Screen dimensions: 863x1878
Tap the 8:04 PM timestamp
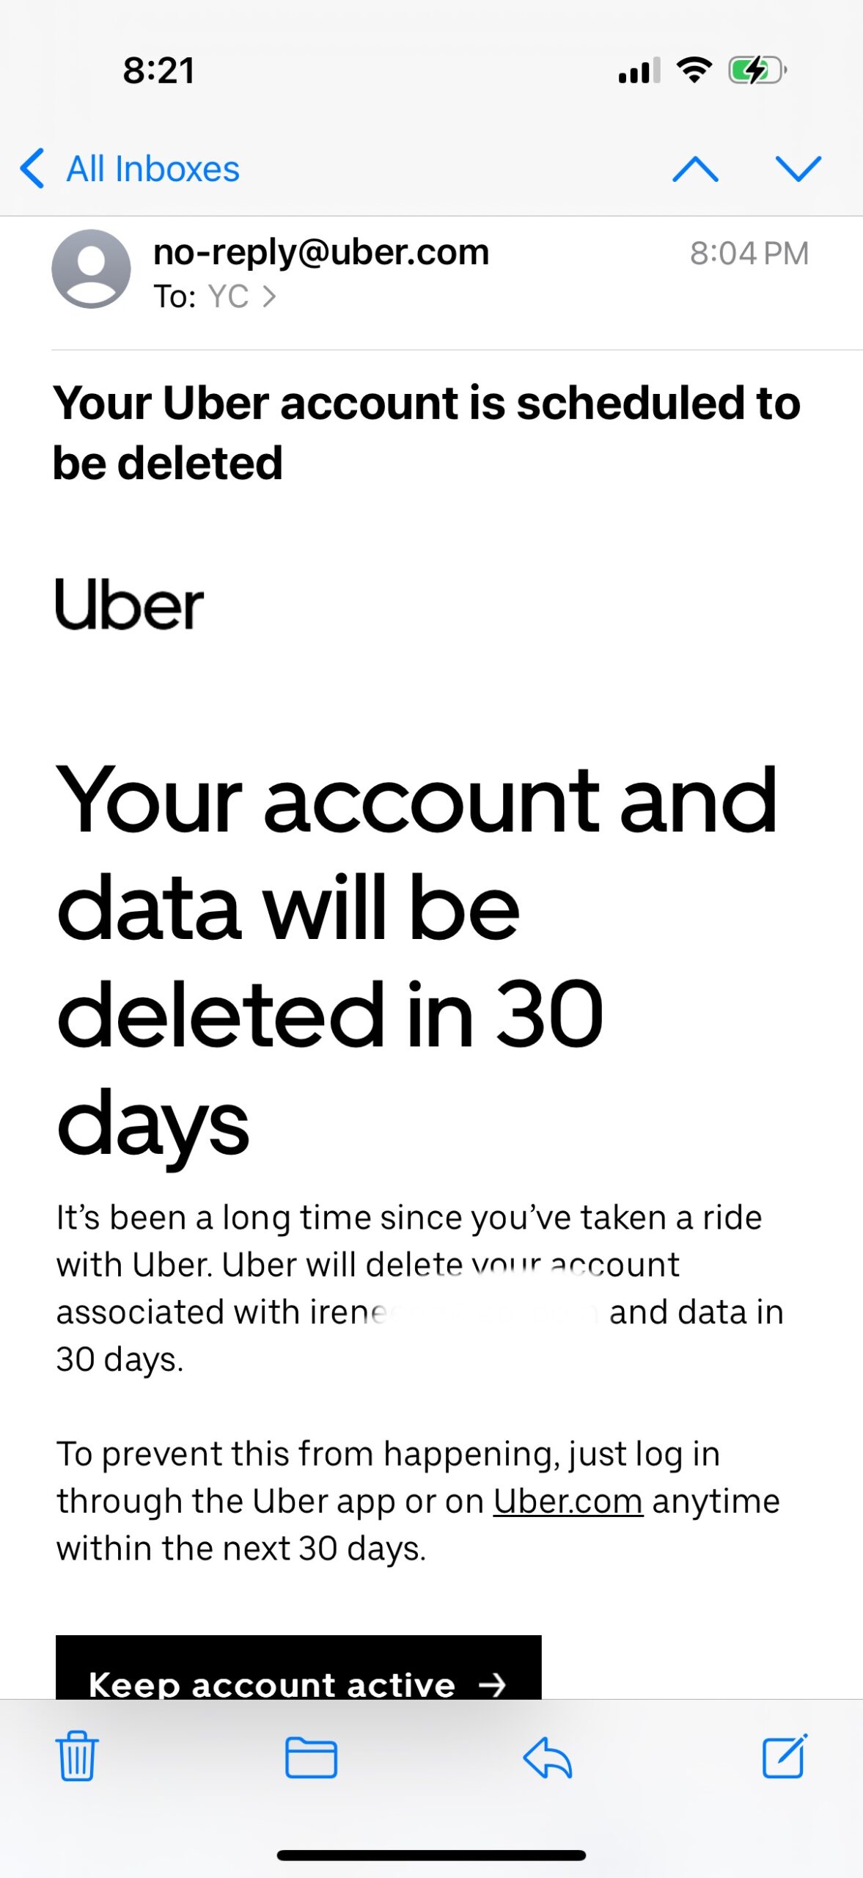tap(749, 254)
